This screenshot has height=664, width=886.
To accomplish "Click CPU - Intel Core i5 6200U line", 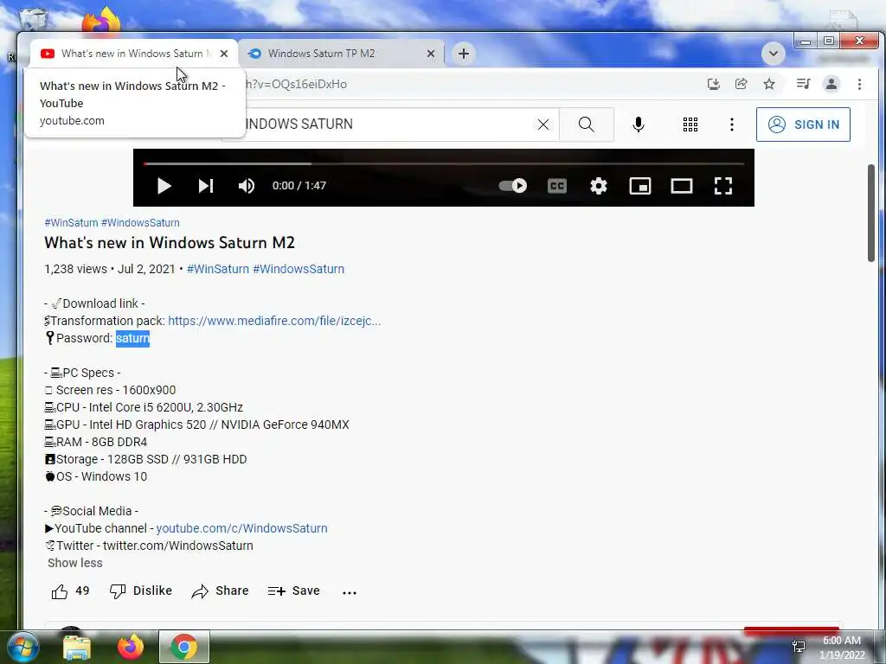I will 144,408.
